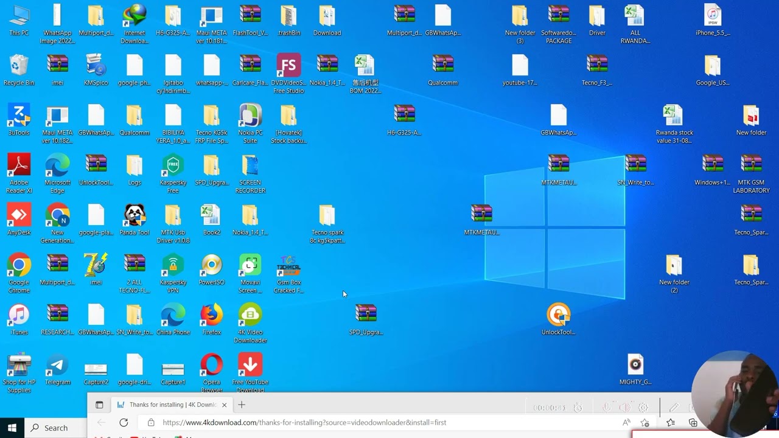Image resolution: width=779 pixels, height=438 pixels.
Task: Select the Shop for HP Supplies icon
Action: point(19,373)
